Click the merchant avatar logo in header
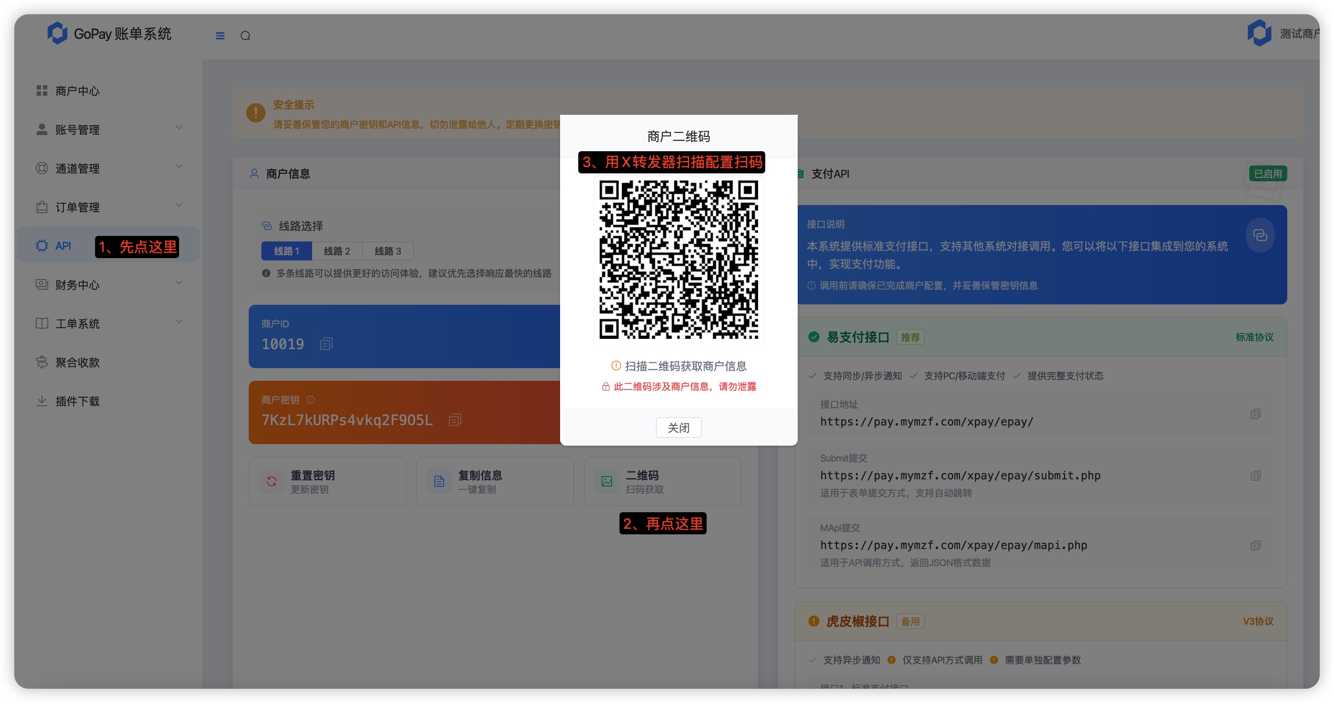Image resolution: width=1334 pixels, height=703 pixels. (1260, 33)
